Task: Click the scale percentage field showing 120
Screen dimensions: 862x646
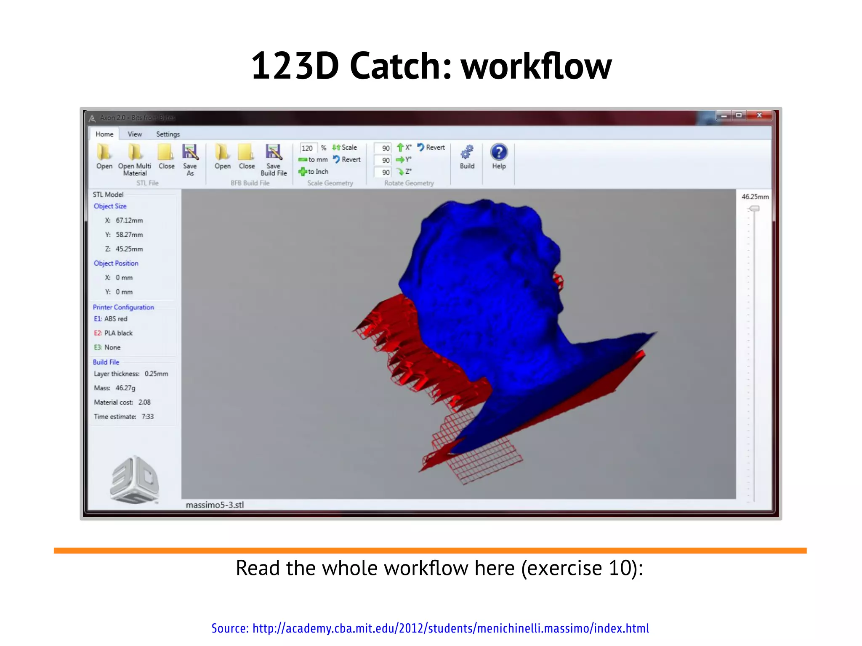Action: [308, 148]
